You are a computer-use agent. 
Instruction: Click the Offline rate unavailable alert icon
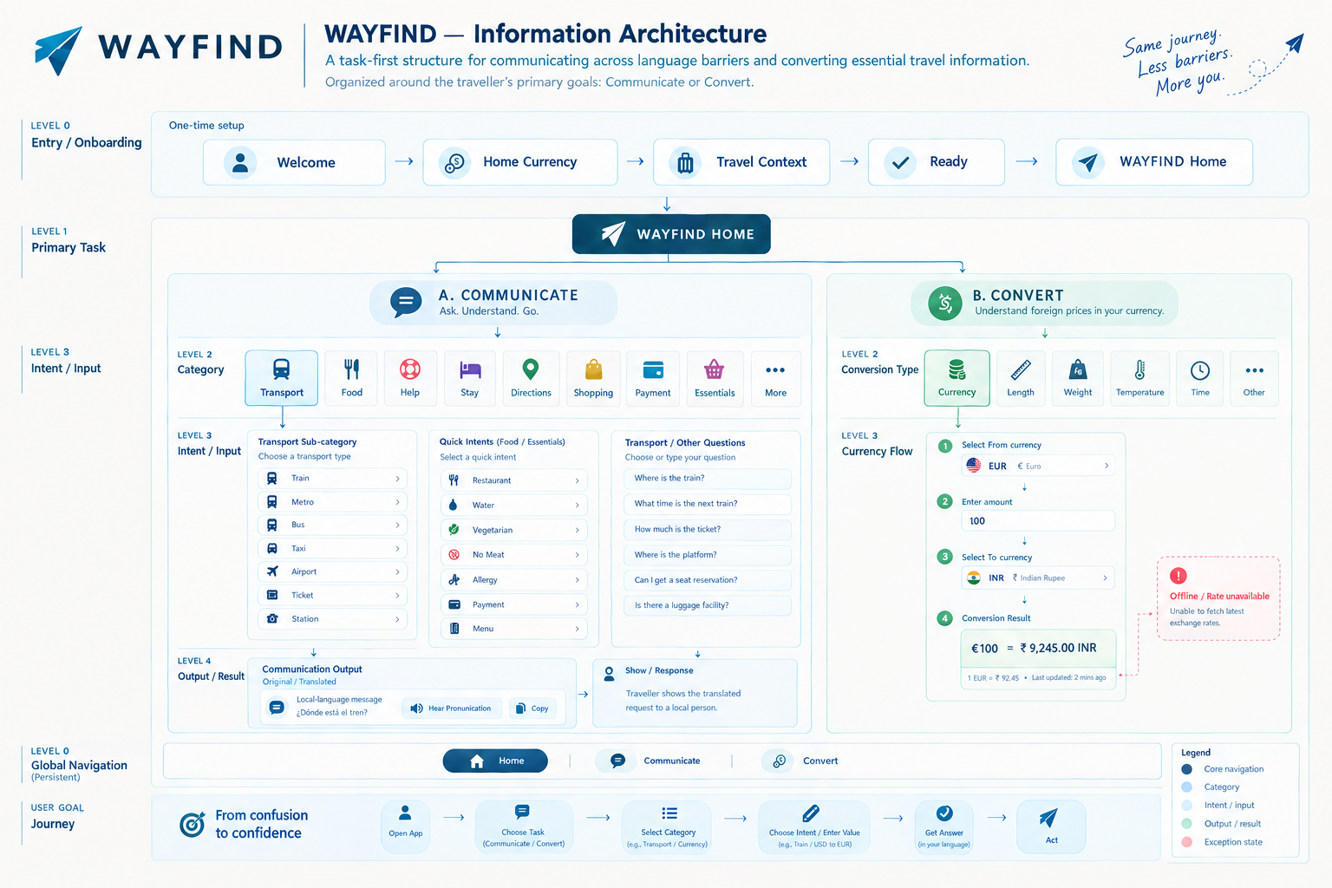point(1179,576)
